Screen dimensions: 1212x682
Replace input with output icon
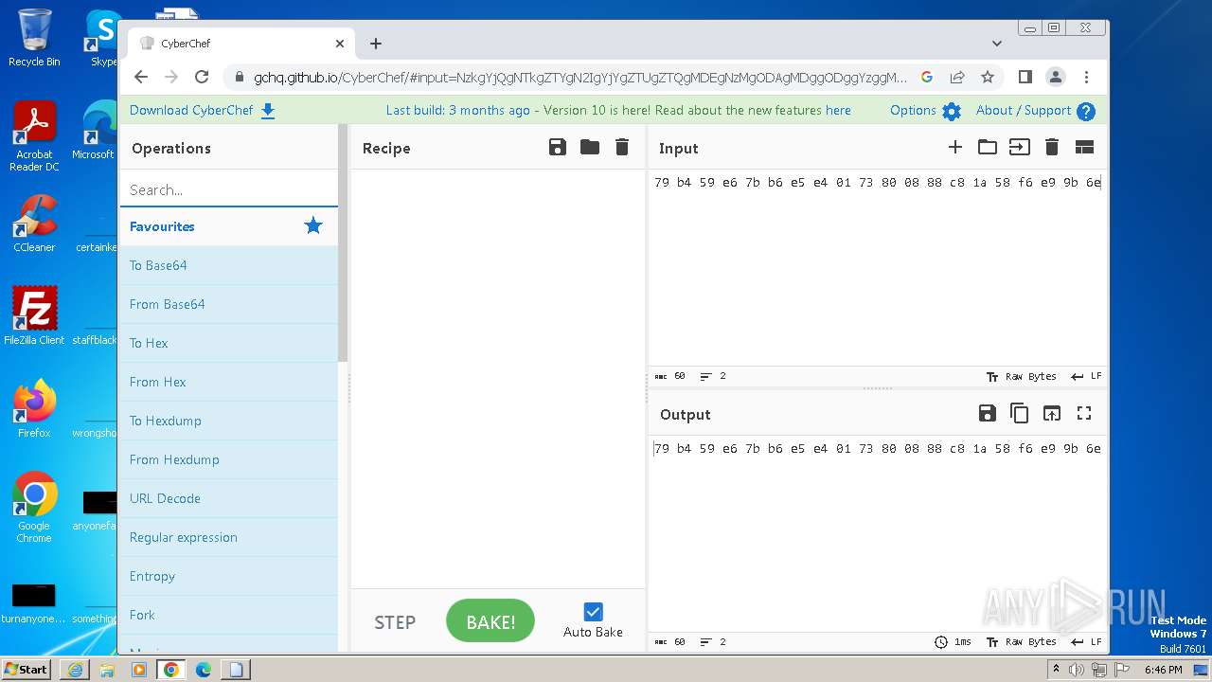pos(1052,413)
